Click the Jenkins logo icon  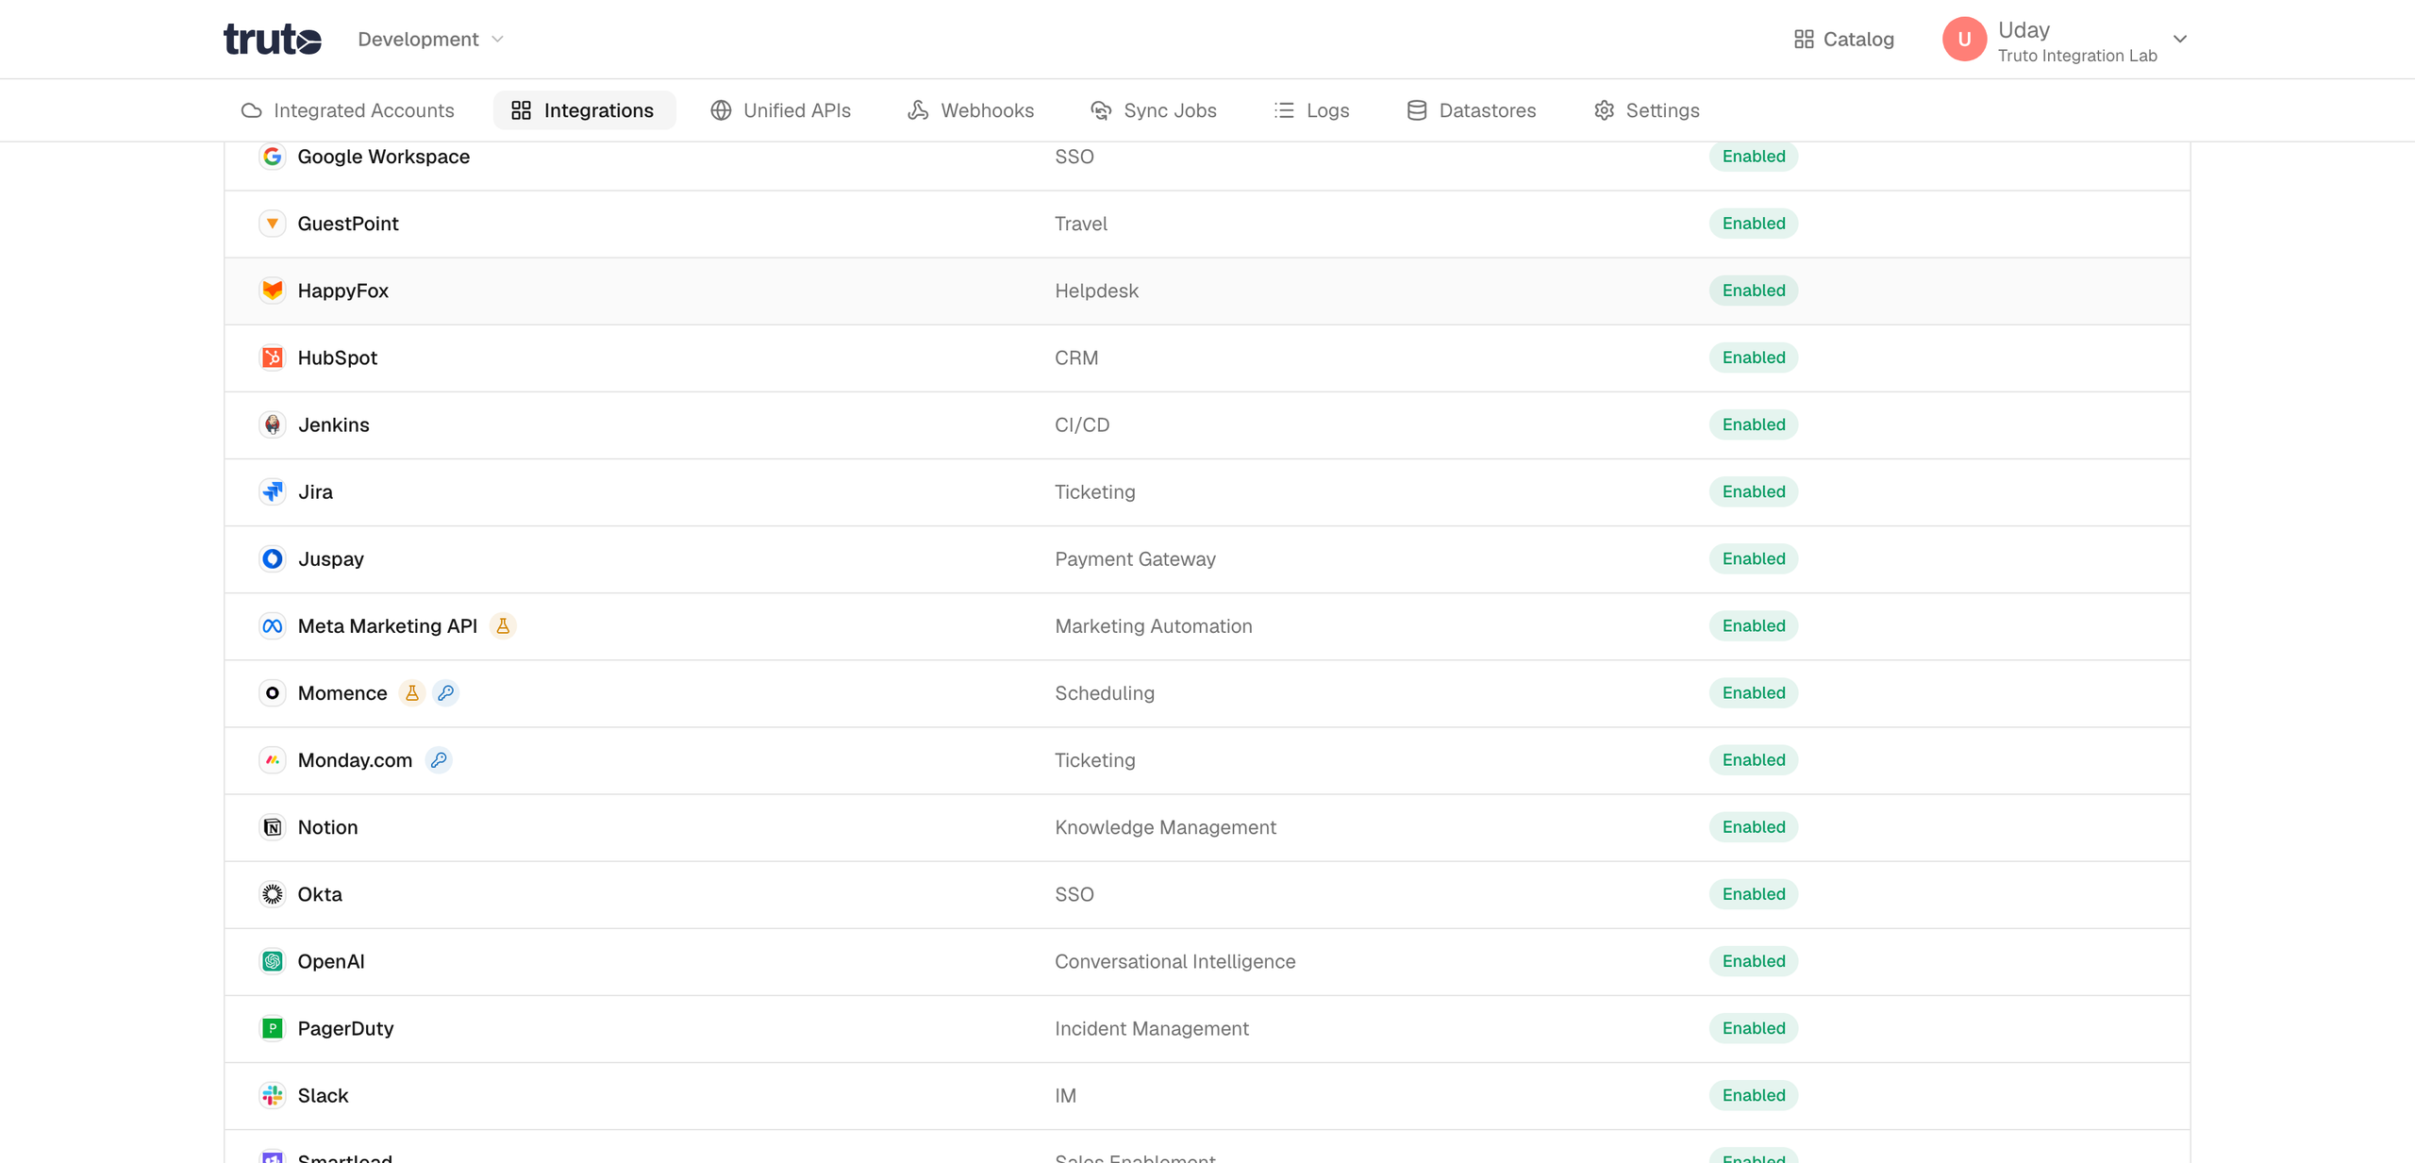273,424
